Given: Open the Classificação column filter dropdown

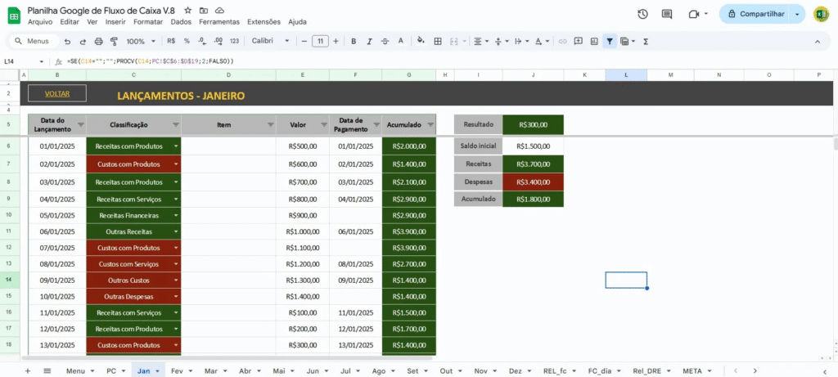Looking at the screenshot, I should click(x=176, y=125).
